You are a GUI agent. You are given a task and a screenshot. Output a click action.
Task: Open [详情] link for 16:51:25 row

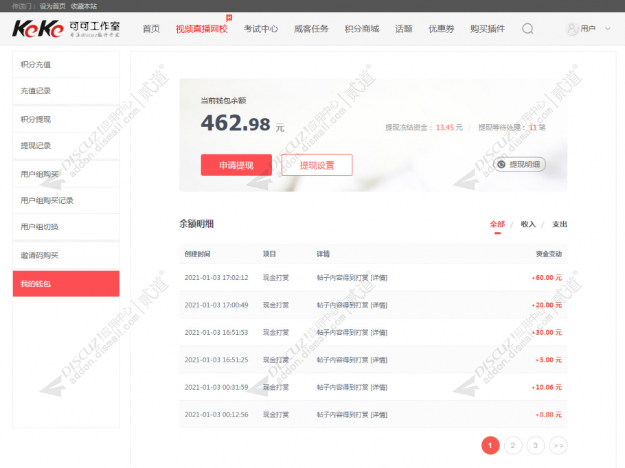378,360
